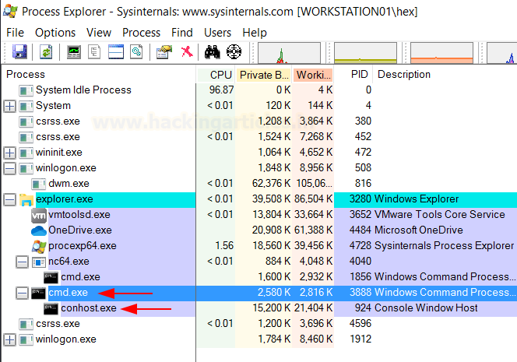Collapse the nc64.exe tree node
Image resolution: width=517 pixels, height=362 pixels.
22,262
